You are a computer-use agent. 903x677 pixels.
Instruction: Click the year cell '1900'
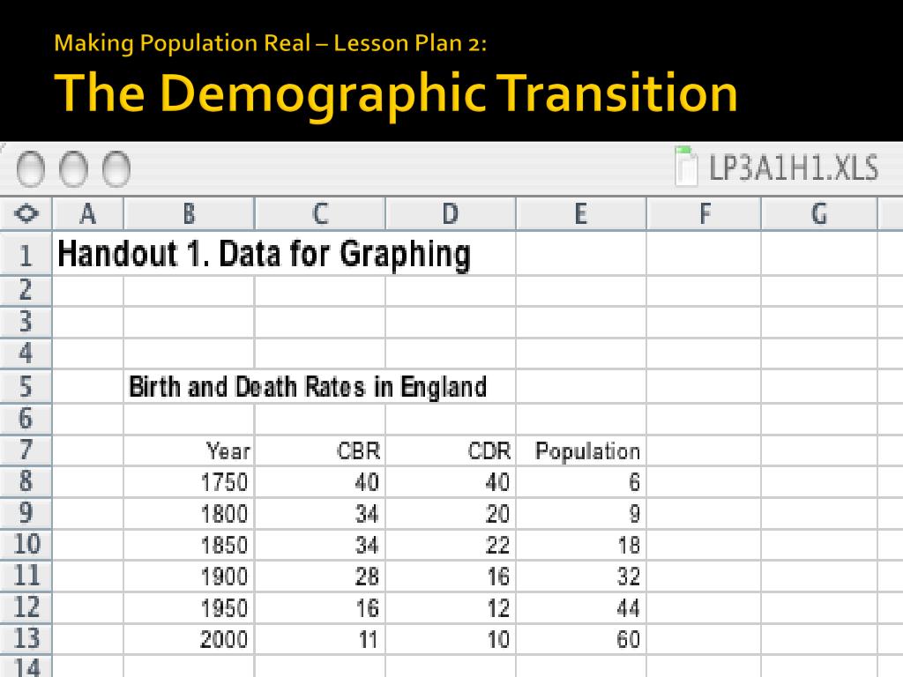[x=189, y=577]
